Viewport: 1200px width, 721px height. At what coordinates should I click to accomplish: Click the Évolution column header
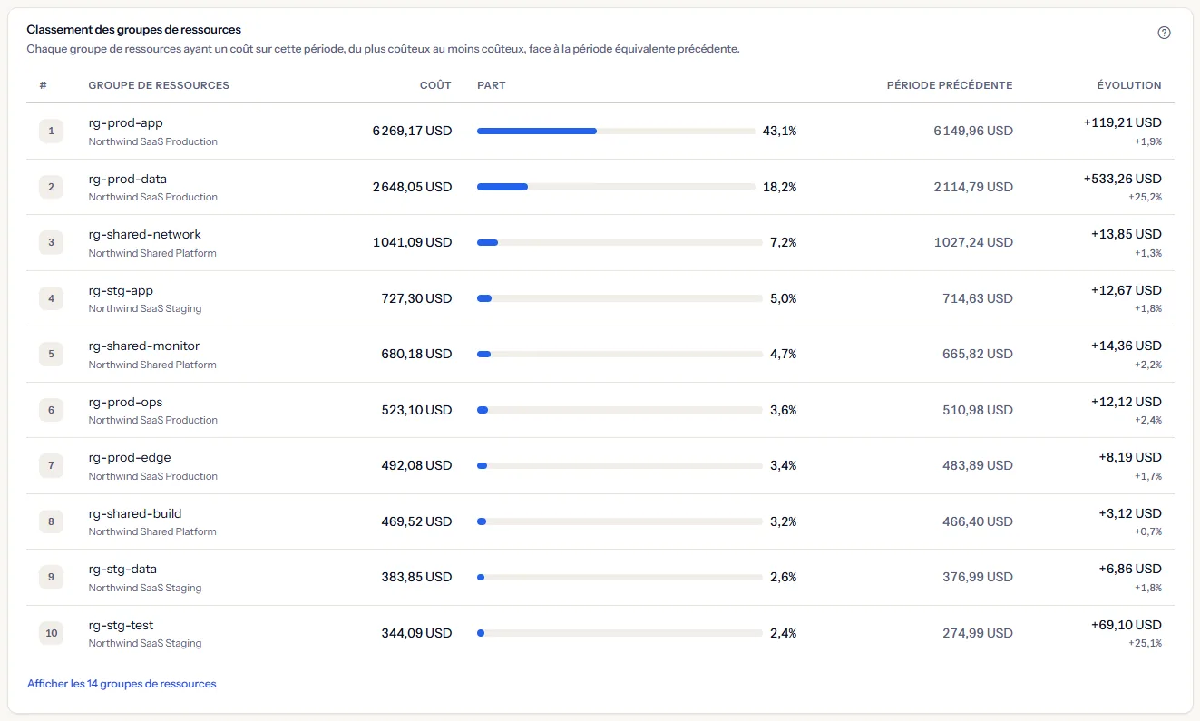1129,85
